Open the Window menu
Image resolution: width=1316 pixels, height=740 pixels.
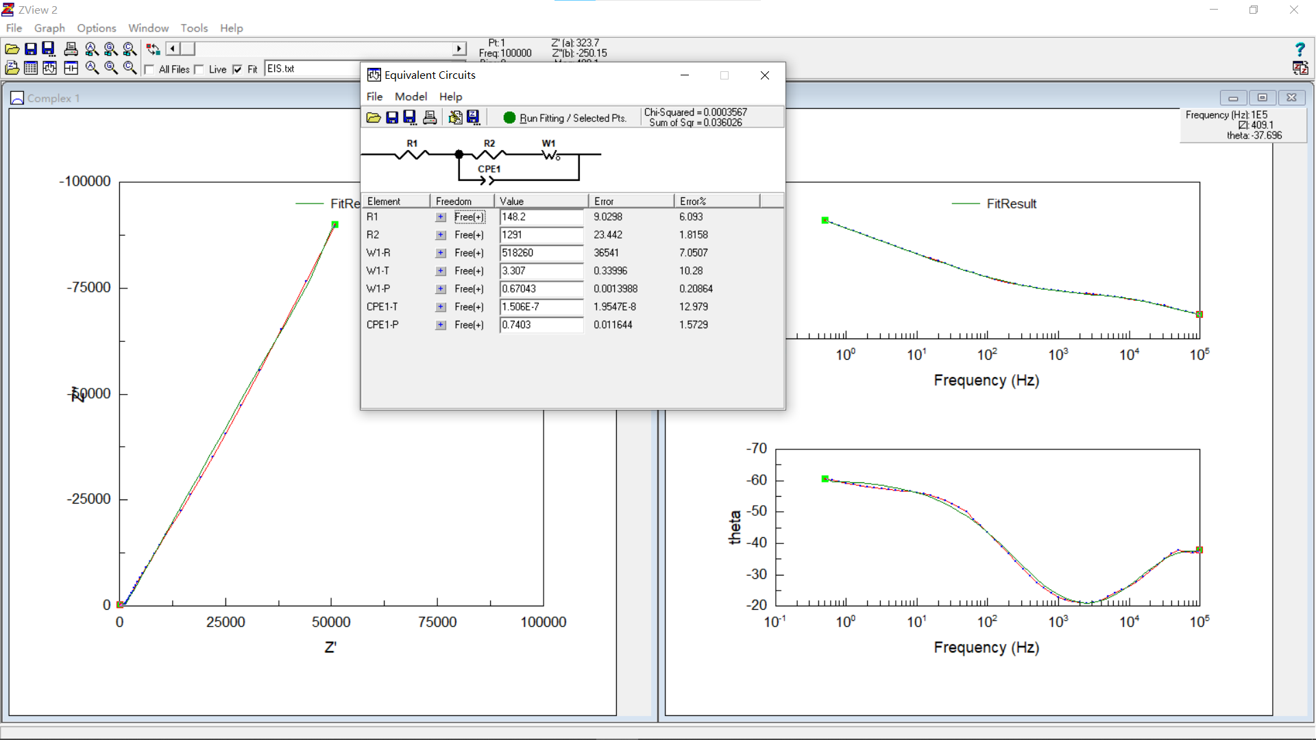pyautogui.click(x=148, y=28)
